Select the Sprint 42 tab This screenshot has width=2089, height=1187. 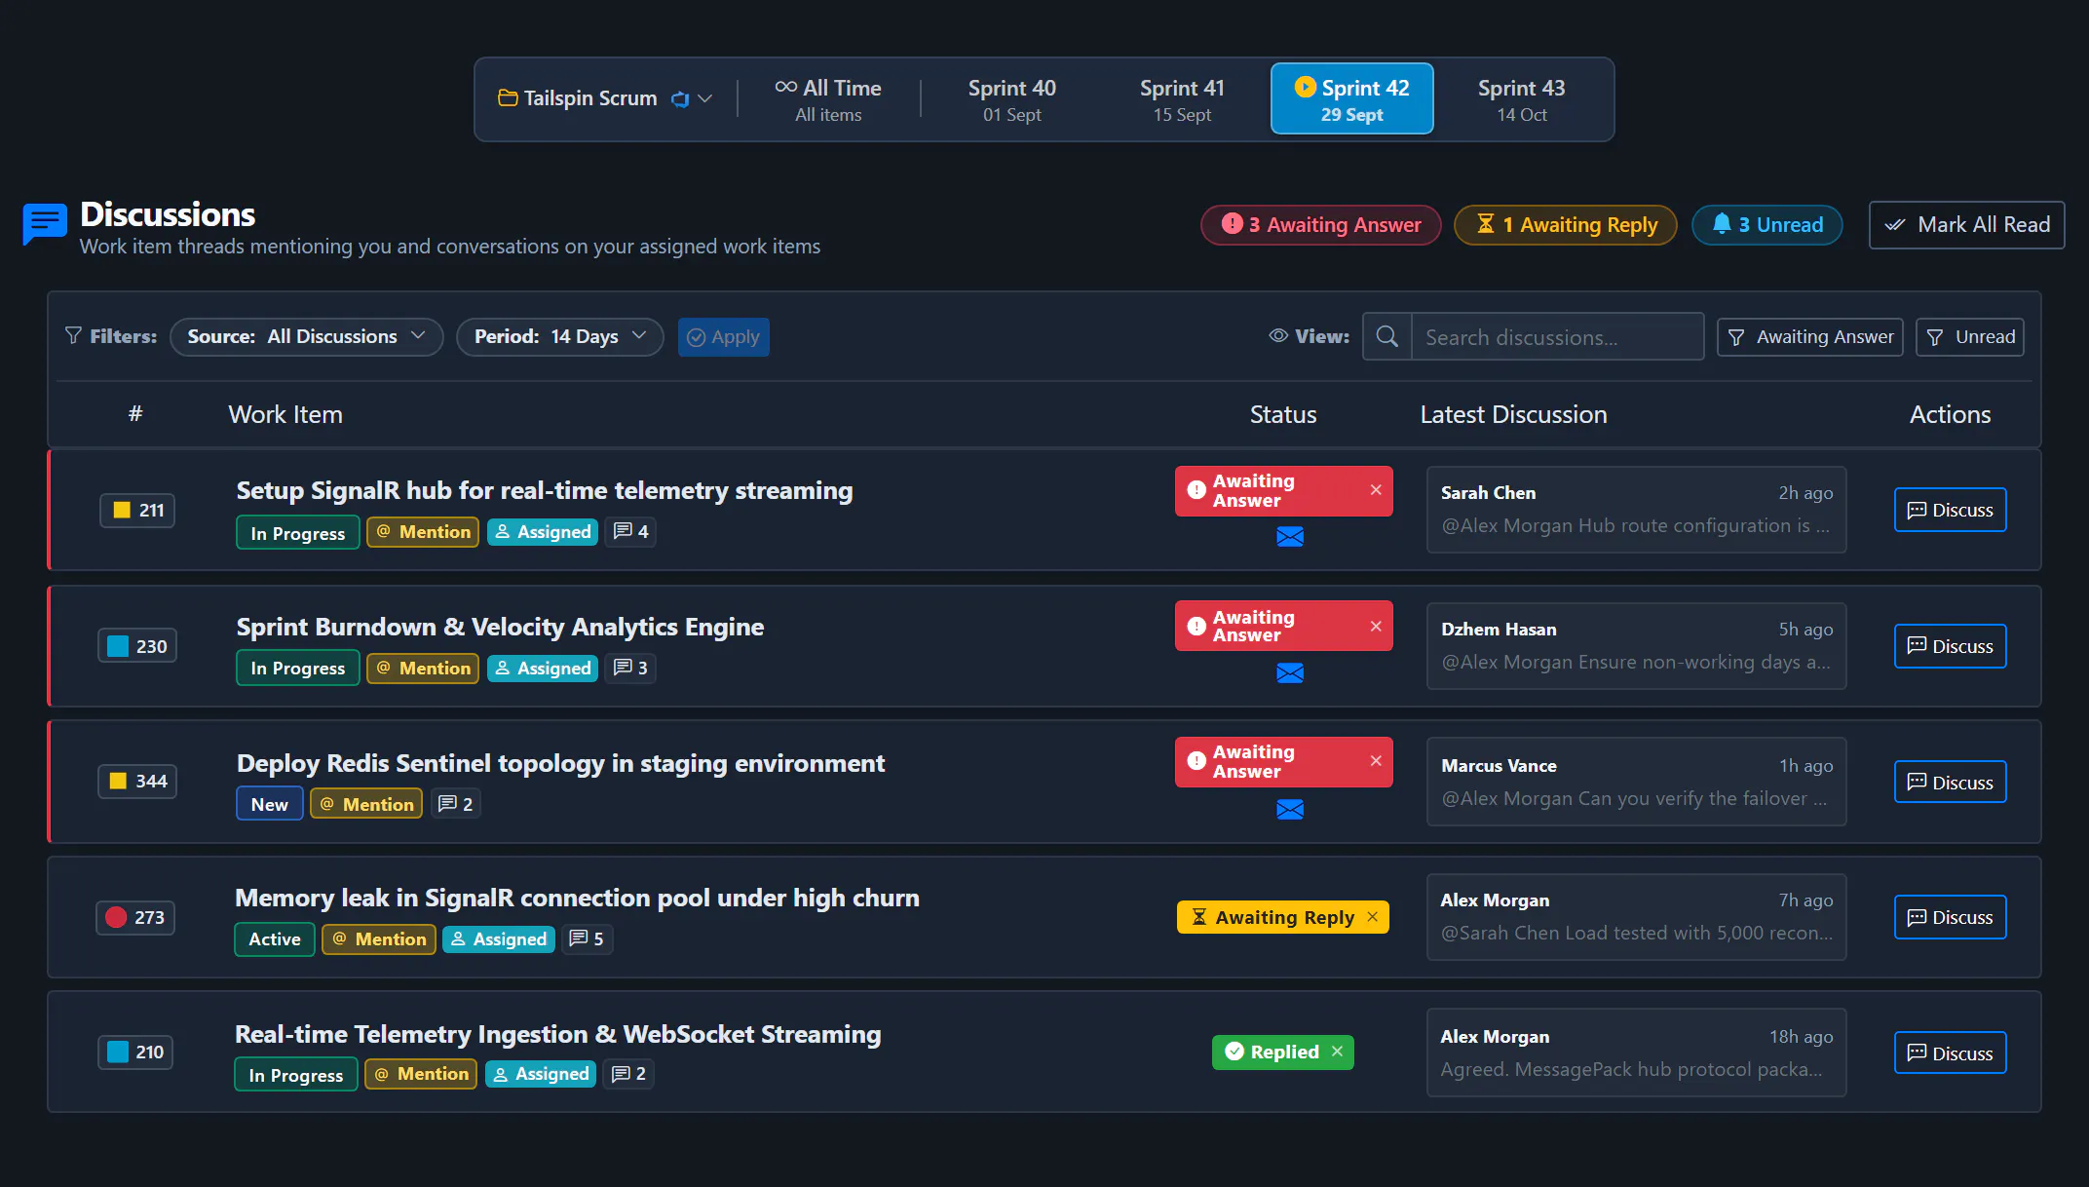(x=1351, y=99)
